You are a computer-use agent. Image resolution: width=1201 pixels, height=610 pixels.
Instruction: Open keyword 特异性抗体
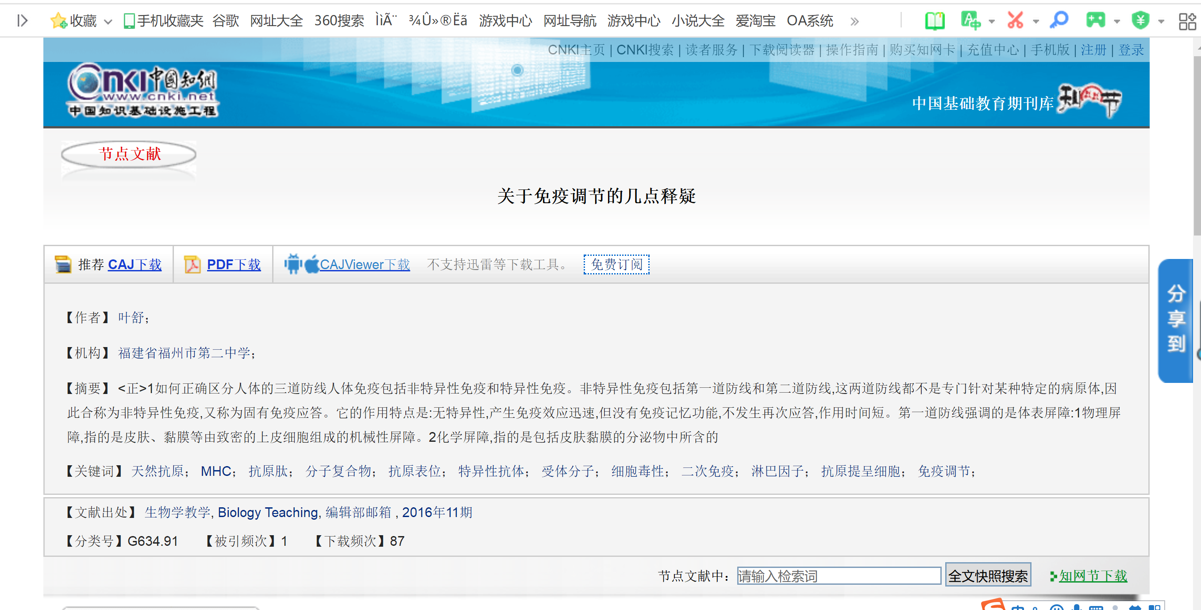click(x=491, y=471)
